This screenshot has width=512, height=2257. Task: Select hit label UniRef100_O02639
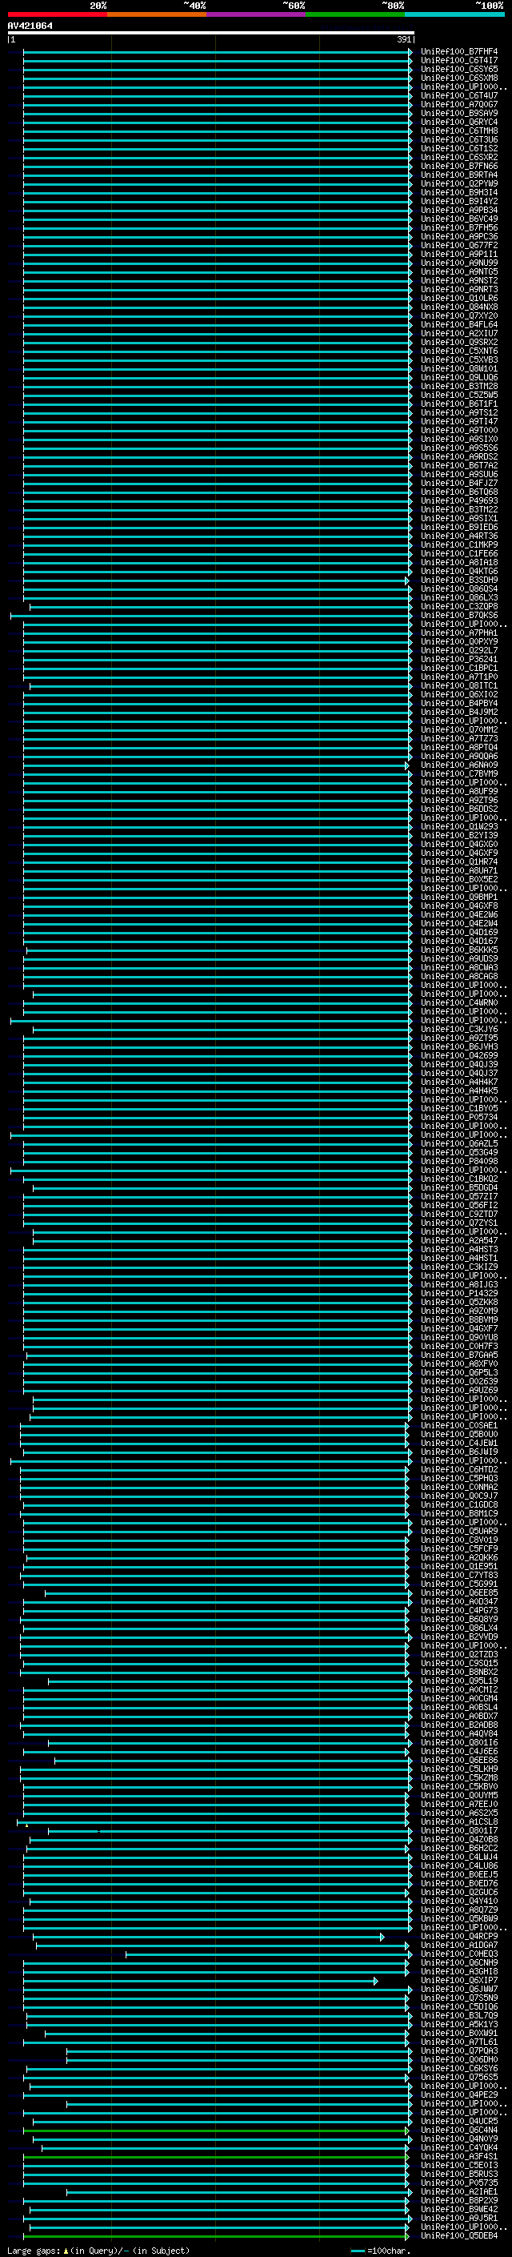(x=458, y=1381)
